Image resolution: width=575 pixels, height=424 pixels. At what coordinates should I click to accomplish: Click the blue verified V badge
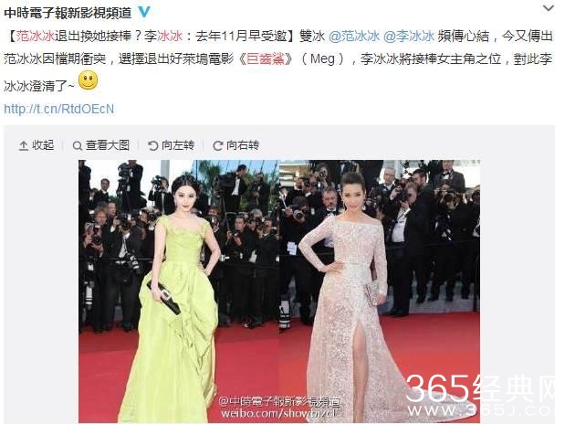tap(144, 12)
